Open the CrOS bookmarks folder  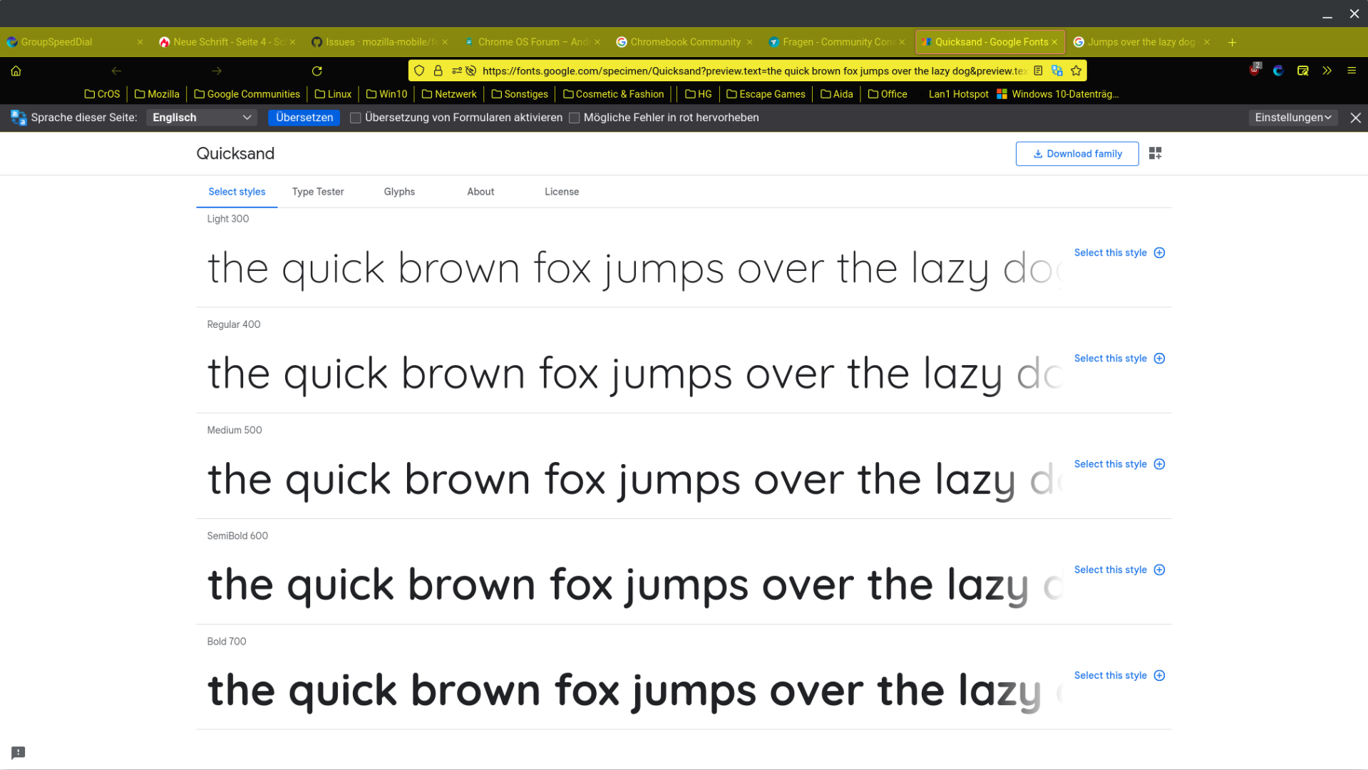click(x=102, y=94)
